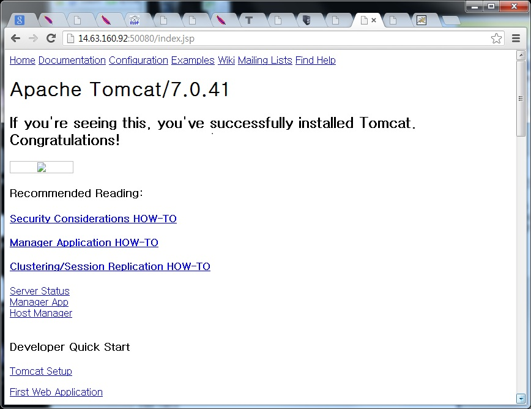Click the Apache Tomcat/7.0.41 heading
The width and height of the screenshot is (531, 409).
pos(119,89)
